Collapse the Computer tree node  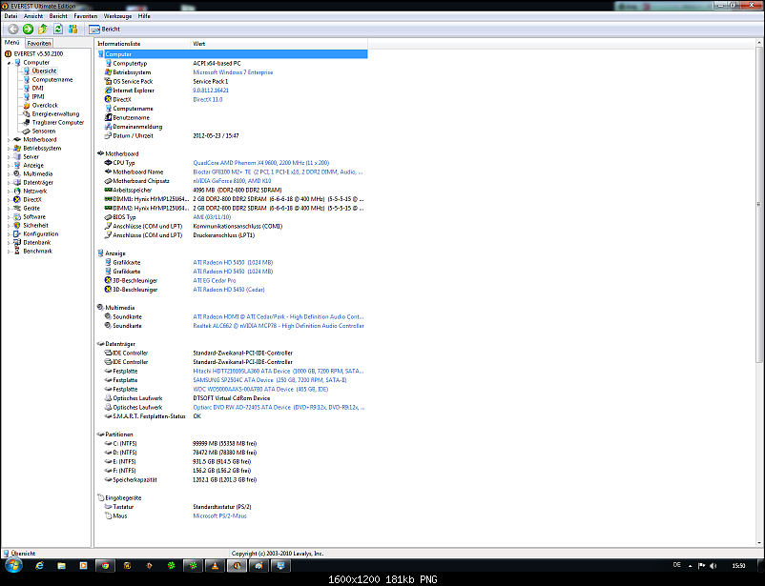click(x=8, y=62)
